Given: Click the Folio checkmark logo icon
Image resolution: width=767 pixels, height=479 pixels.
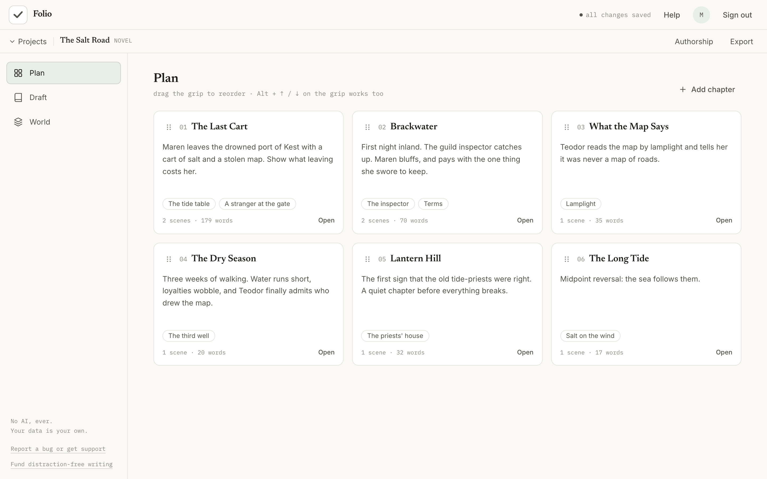Looking at the screenshot, I should click(x=18, y=15).
